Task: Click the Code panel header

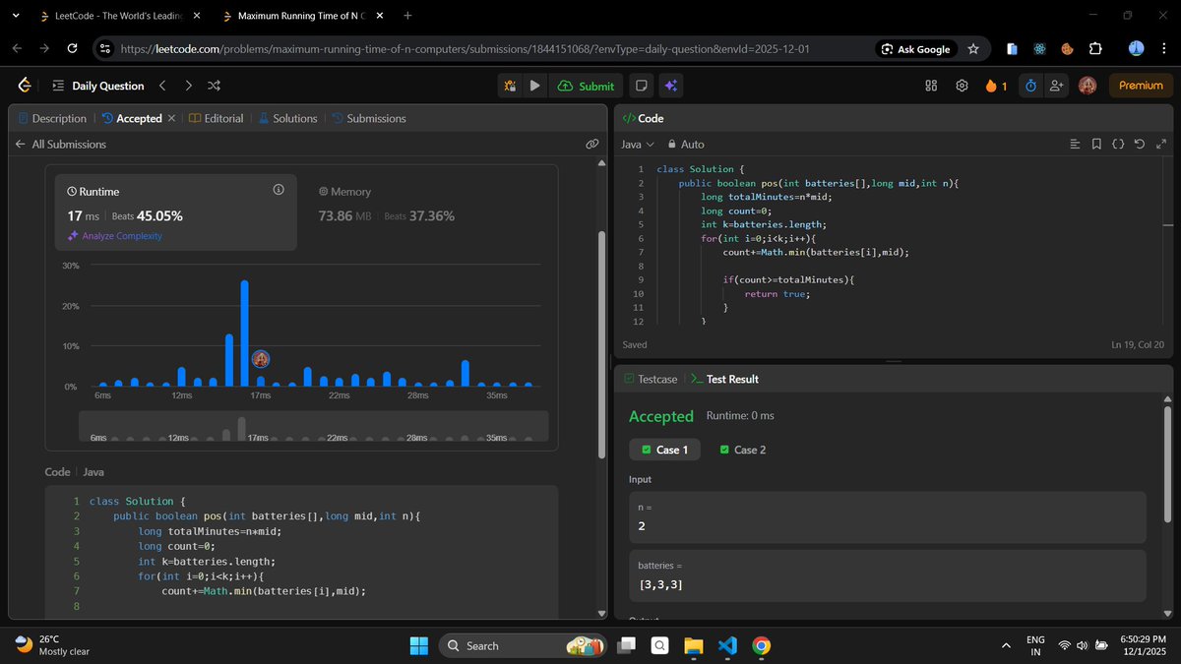Action: coord(643,118)
